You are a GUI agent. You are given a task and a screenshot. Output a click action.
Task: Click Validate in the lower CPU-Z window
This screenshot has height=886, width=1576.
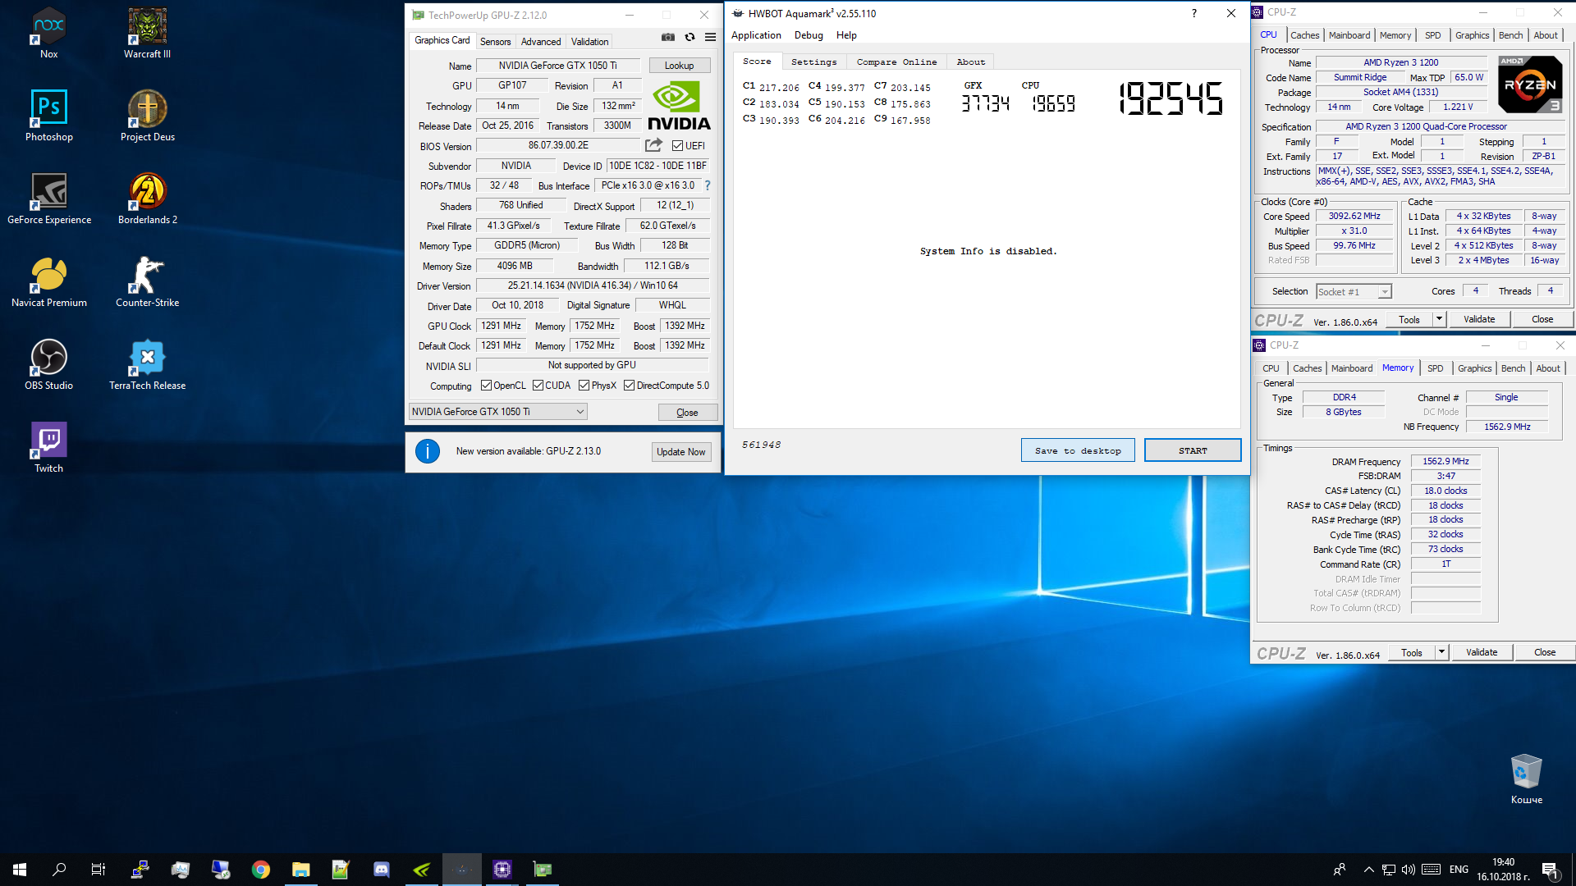click(x=1482, y=652)
